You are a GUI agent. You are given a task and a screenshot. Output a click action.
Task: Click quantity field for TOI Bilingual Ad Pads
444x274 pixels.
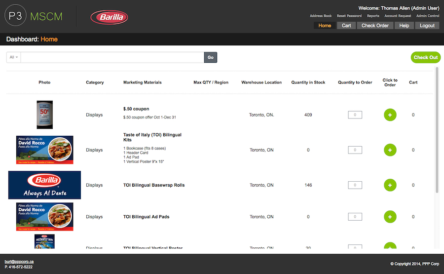tap(355, 217)
